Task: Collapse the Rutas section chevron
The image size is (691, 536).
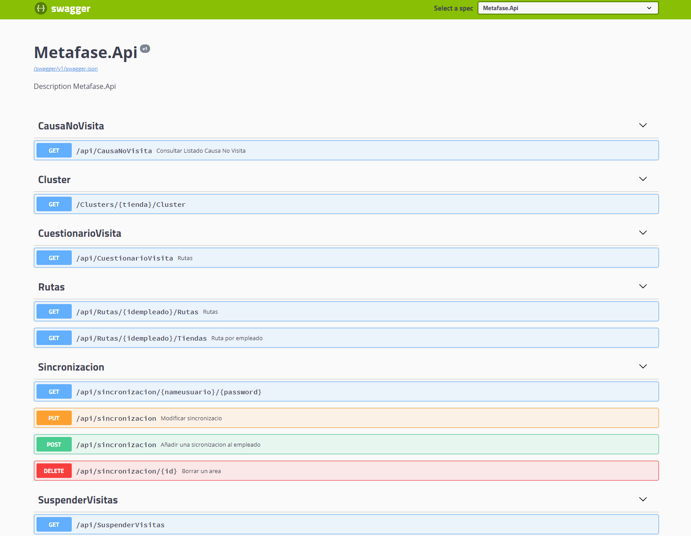Action: (x=643, y=286)
